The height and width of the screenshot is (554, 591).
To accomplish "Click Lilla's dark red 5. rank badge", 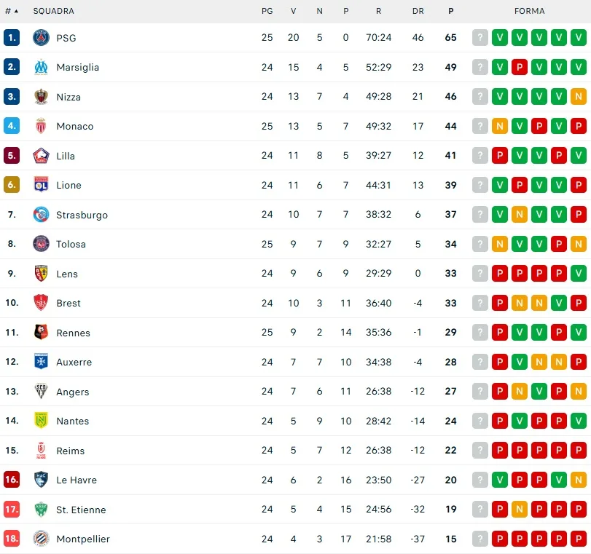I will pyautogui.click(x=12, y=156).
